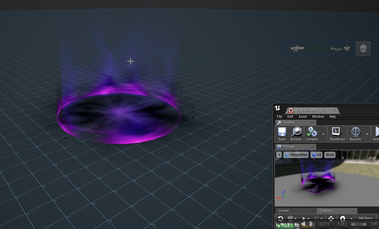Click the Show button in the Preview viewport
Viewport: 379px width, 229px height.
(330, 155)
